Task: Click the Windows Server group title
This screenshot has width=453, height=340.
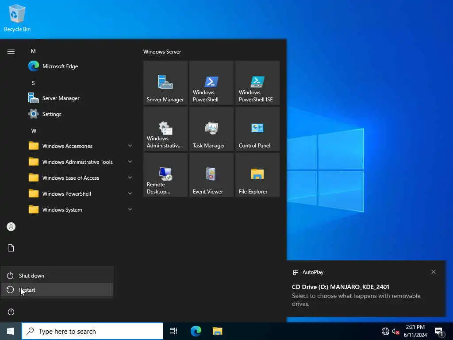Action: coord(162,52)
